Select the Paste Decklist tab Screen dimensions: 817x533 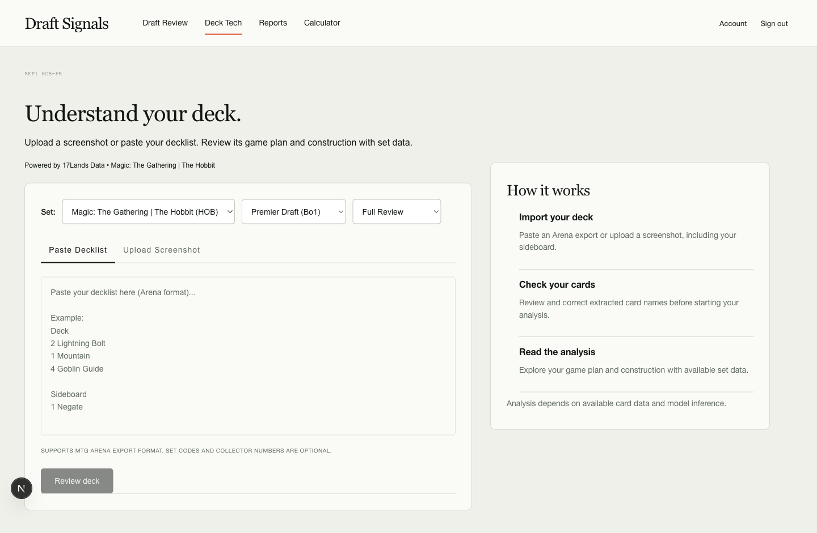tap(78, 250)
